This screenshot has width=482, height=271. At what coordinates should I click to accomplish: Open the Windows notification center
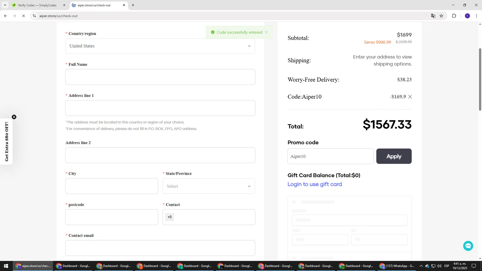click(474, 266)
